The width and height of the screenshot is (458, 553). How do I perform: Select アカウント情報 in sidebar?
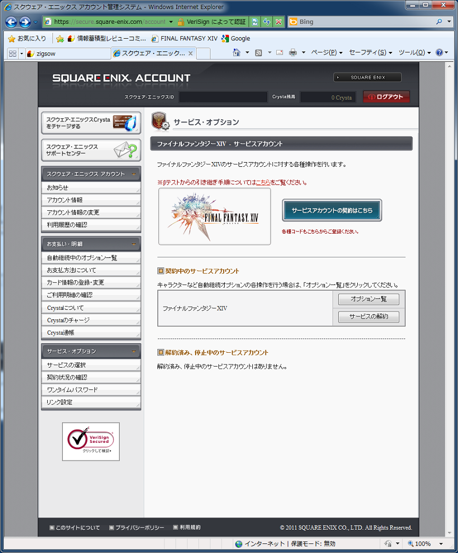click(91, 200)
